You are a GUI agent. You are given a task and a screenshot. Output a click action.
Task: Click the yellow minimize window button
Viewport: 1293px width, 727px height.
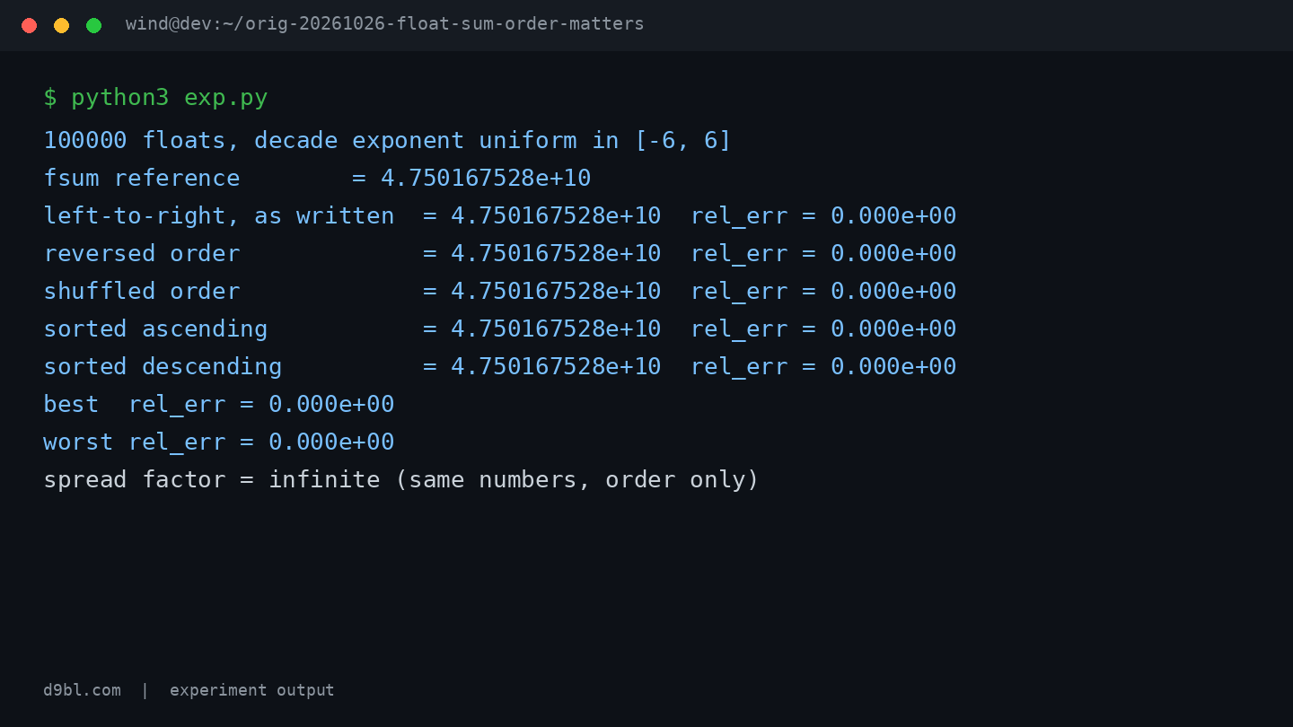tap(61, 25)
